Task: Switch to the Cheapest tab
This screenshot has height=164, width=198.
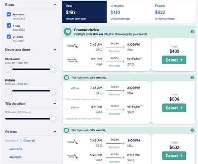Action: [129, 12]
